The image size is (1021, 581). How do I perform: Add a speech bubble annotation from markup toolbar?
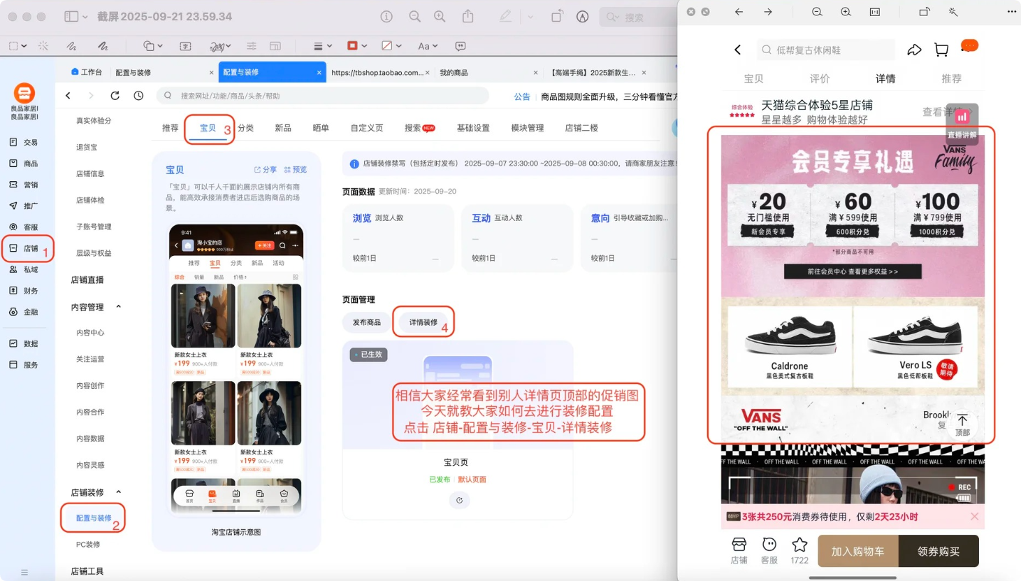[x=461, y=46]
